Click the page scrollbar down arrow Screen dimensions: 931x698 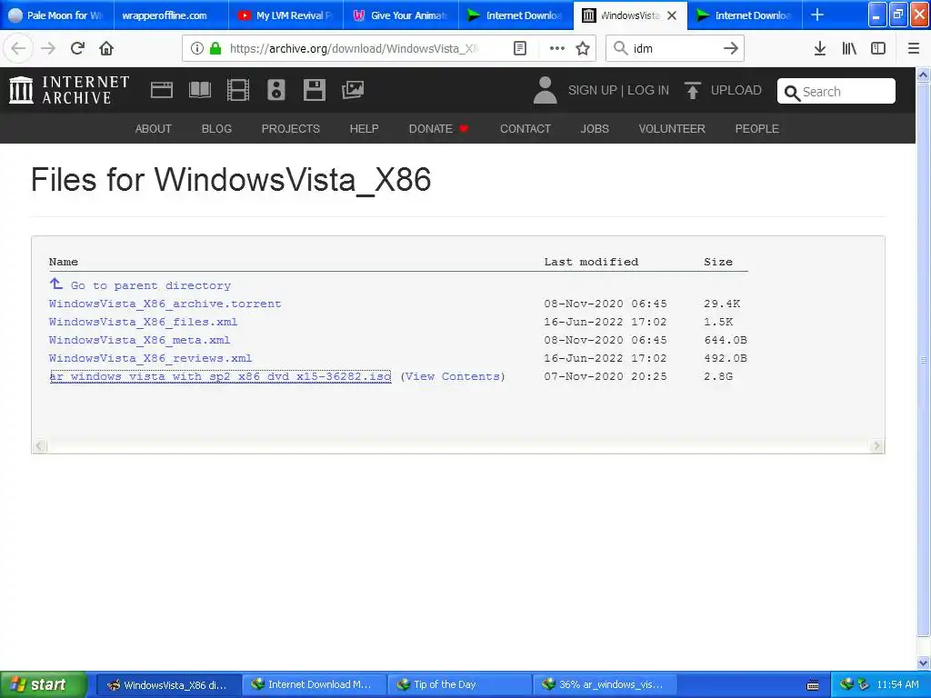pyautogui.click(x=924, y=663)
